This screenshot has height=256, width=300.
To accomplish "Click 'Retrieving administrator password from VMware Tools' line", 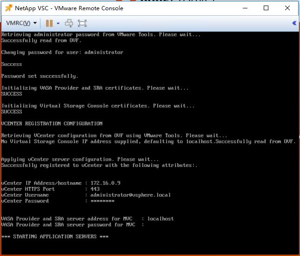I will click(x=101, y=34).
